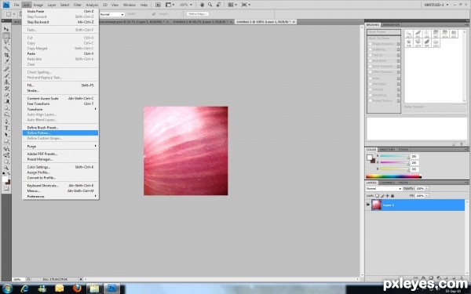This screenshot has width=471, height=294.
Task: Select the Move tool
Action: pyautogui.click(x=6, y=29)
